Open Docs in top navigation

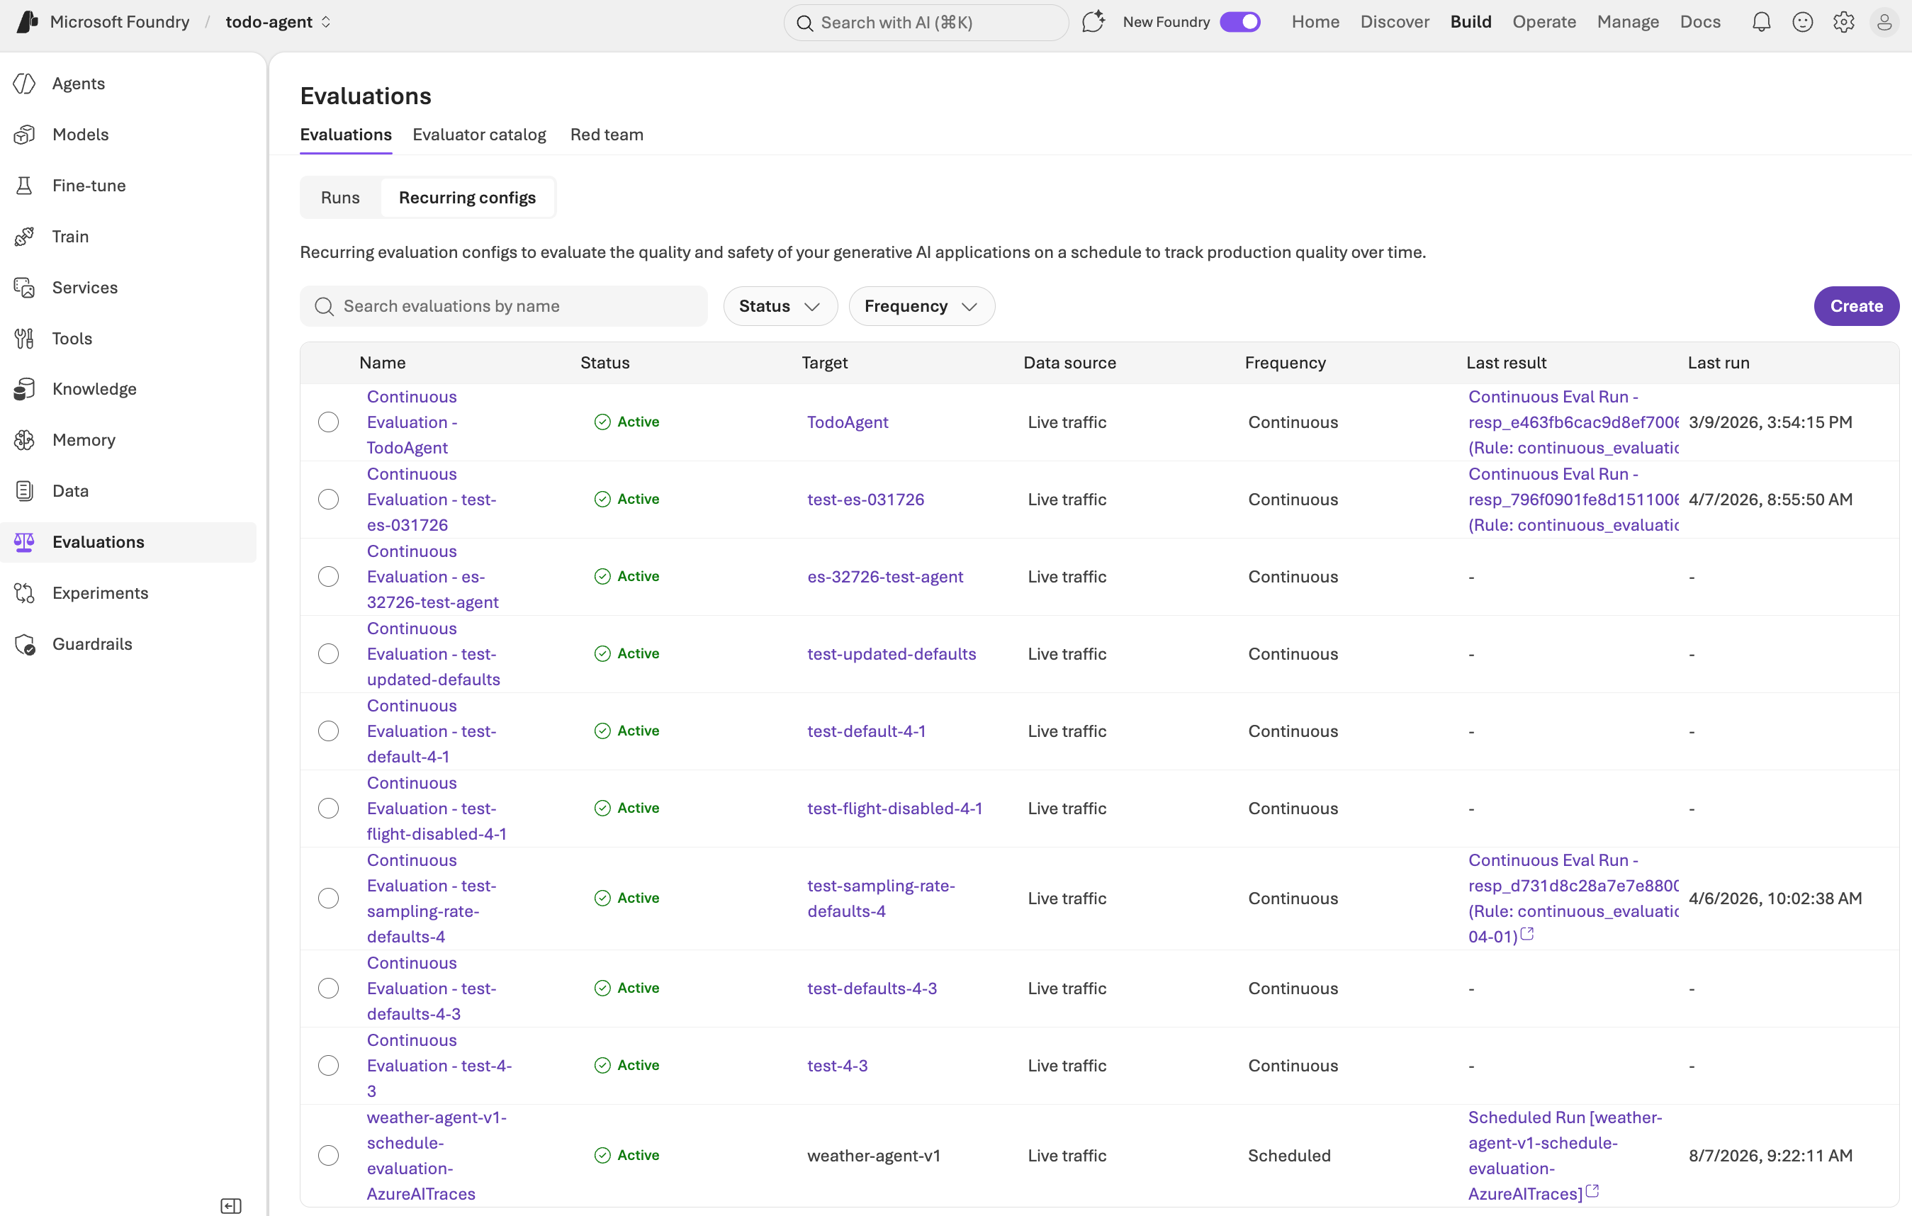point(1700,21)
